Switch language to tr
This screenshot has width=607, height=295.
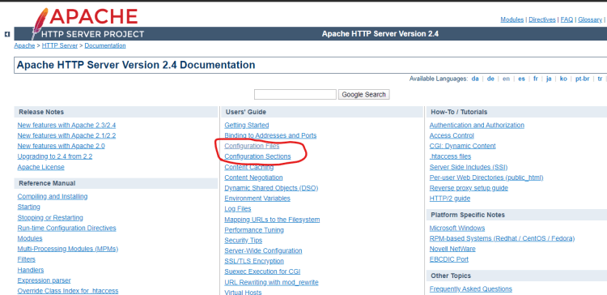click(600, 79)
